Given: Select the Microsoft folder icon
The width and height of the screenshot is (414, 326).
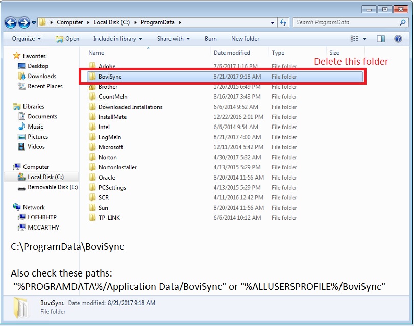Looking at the screenshot, I should (x=92, y=147).
